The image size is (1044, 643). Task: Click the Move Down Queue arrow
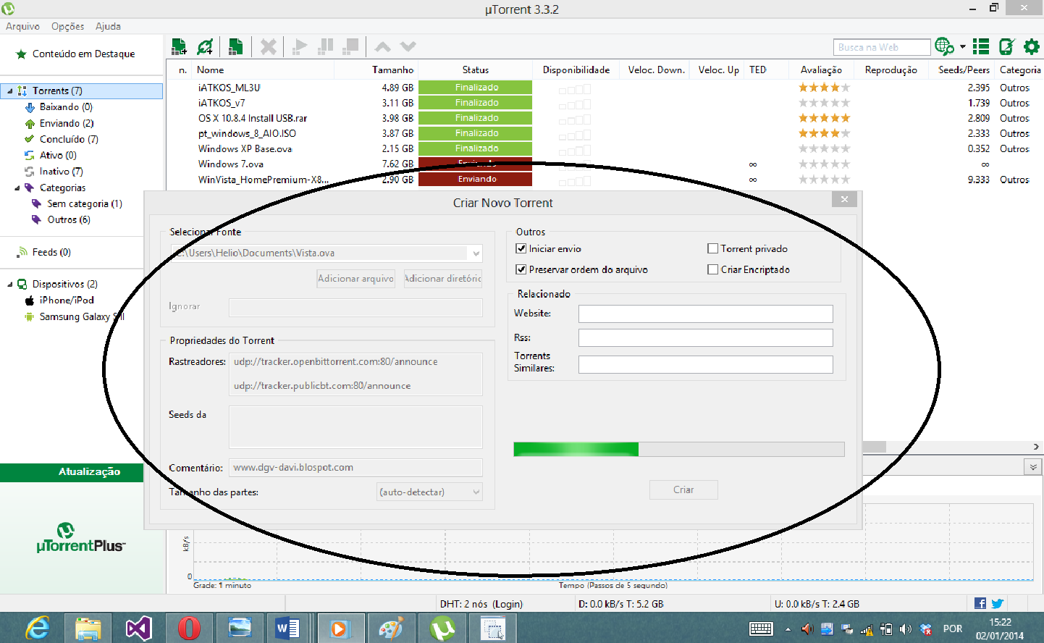(x=408, y=47)
